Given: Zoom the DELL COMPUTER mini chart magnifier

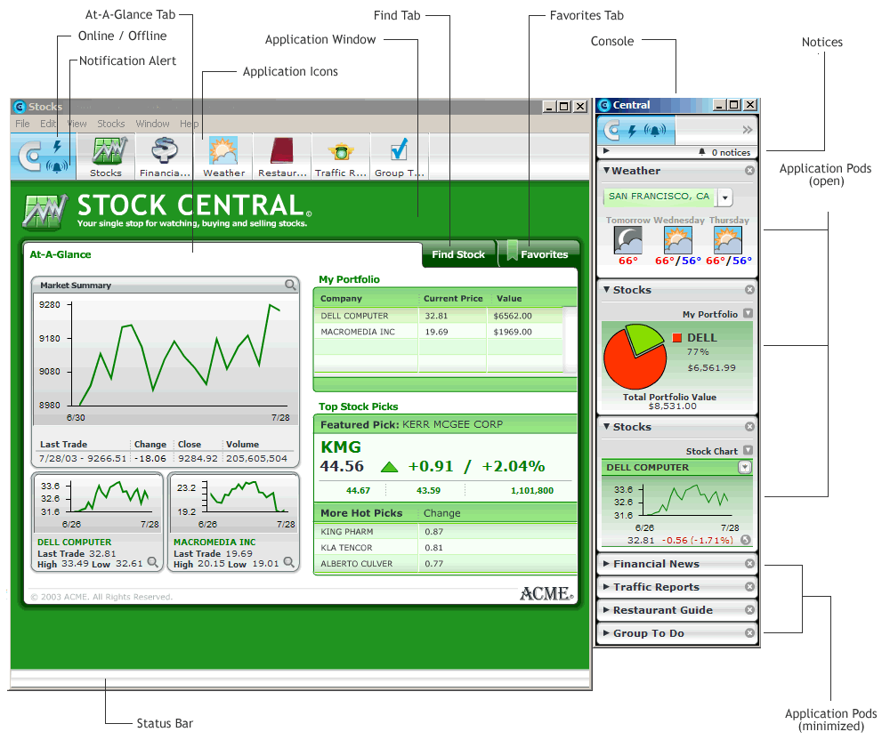Looking at the screenshot, I should [x=153, y=562].
